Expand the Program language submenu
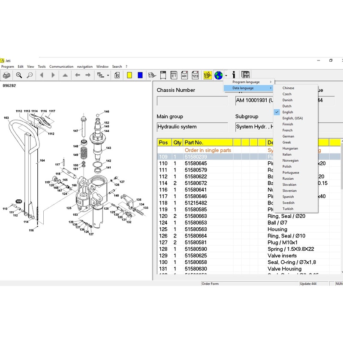The image size is (343, 343). [248, 82]
